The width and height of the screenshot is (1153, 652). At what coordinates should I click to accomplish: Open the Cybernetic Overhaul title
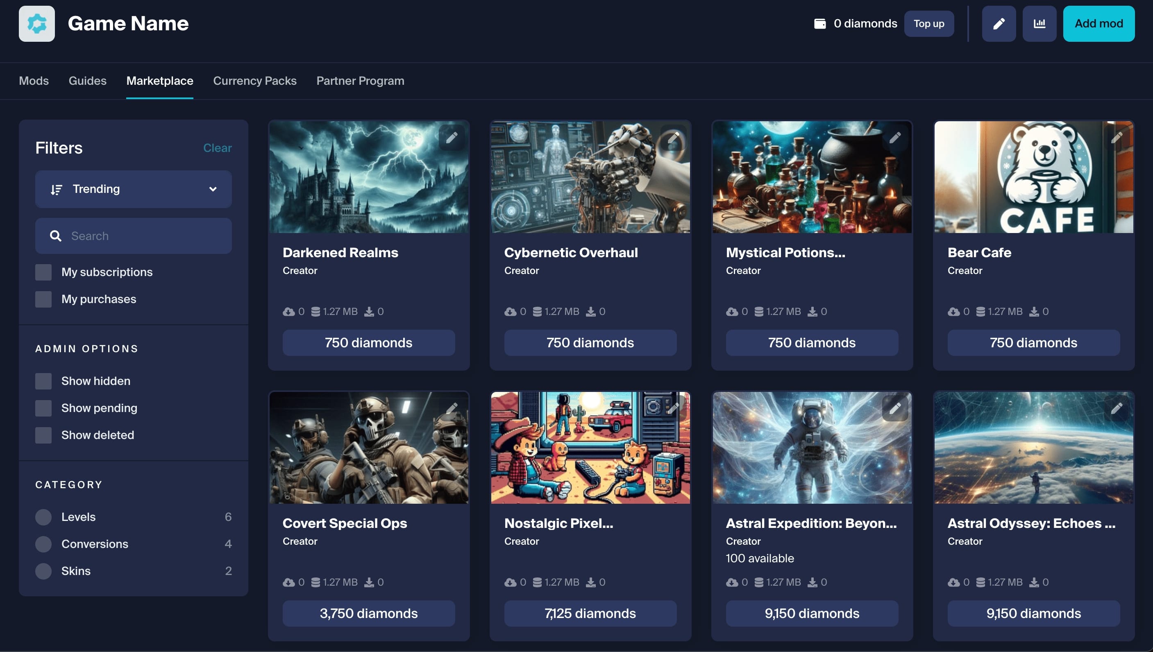[571, 253]
